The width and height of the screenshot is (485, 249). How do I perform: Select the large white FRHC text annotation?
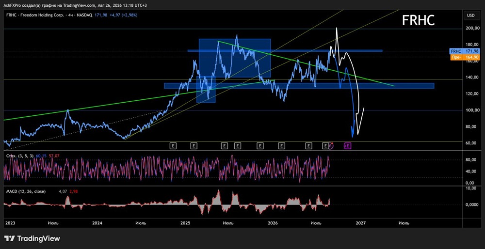(418, 20)
